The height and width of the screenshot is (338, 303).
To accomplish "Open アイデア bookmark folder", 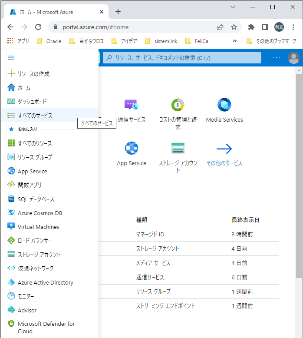I will 124,41.
